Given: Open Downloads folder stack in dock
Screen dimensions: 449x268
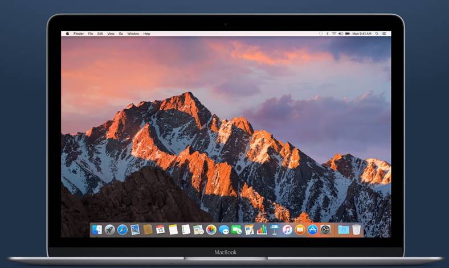Looking at the screenshot, I should tap(344, 230).
